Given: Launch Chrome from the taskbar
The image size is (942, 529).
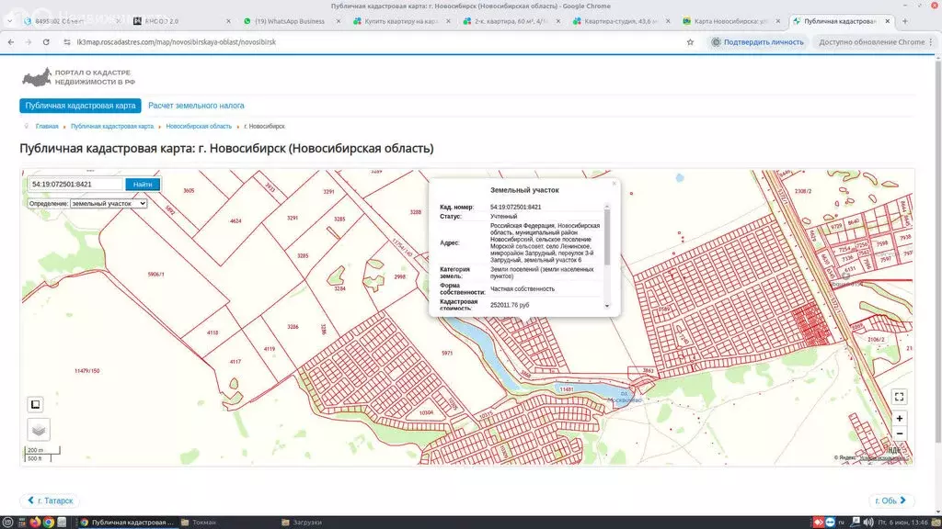Looking at the screenshot, I should point(48,523).
